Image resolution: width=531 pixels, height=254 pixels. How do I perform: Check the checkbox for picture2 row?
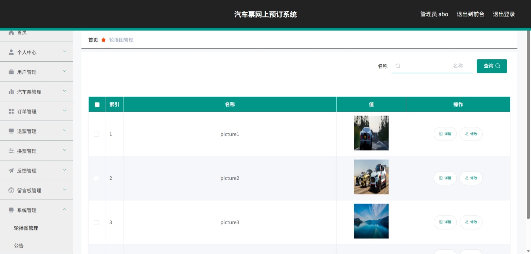click(x=96, y=178)
